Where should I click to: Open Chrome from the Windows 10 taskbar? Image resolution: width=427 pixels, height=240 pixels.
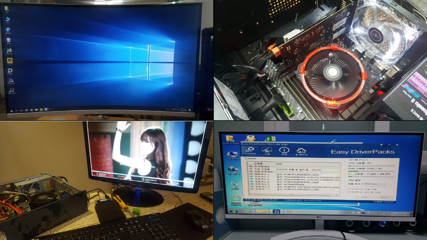click(x=31, y=110)
